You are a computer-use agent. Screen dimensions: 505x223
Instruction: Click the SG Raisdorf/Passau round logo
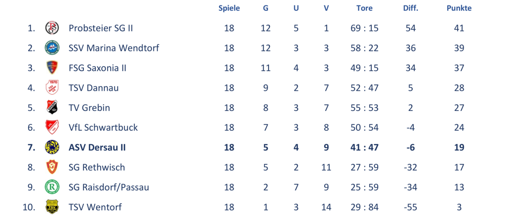tap(52, 187)
